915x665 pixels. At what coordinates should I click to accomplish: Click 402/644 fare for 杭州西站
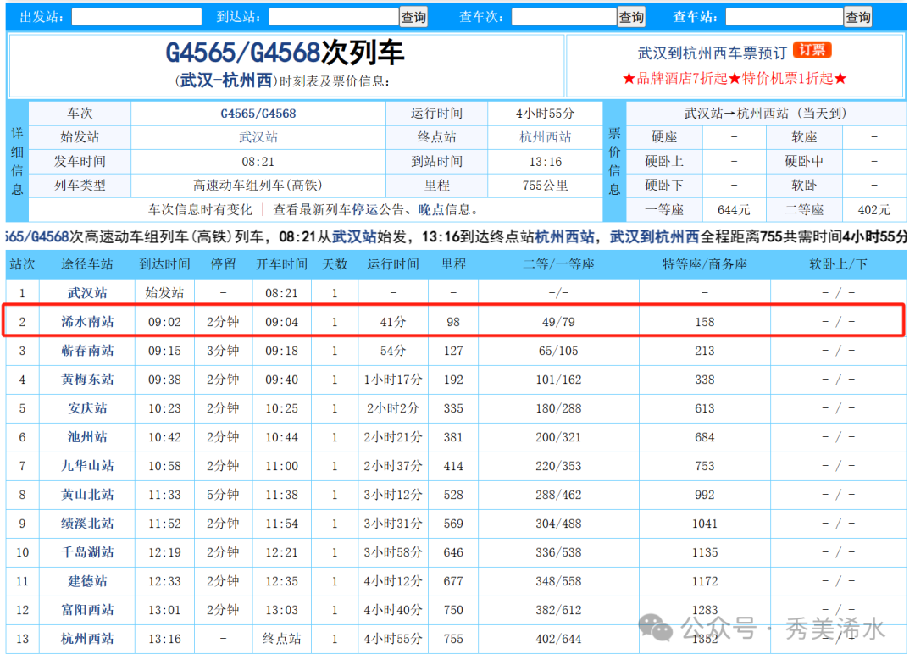[x=558, y=639]
